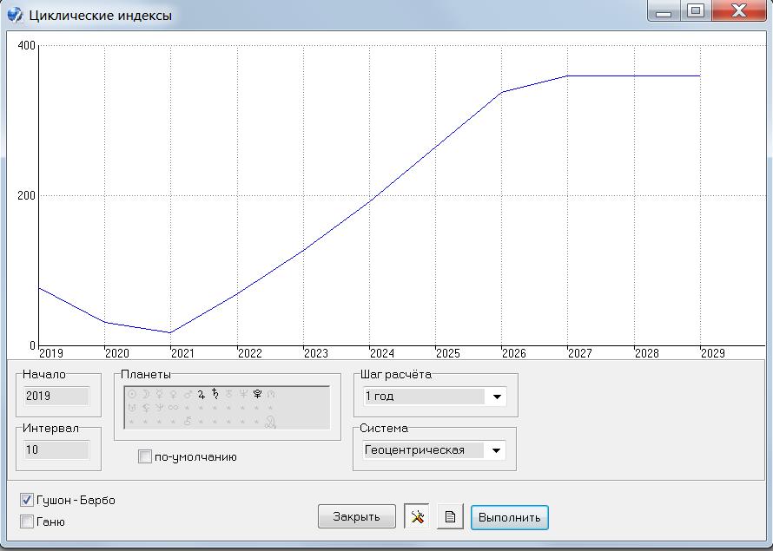Select the Jupiter planet symbol
Viewport: 773px width, 551px height.
coord(201,395)
